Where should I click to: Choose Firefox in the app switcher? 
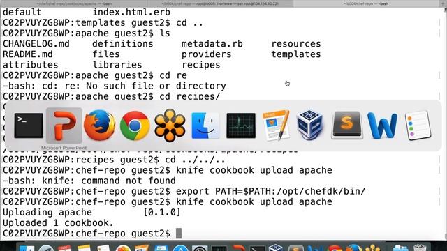point(99,125)
